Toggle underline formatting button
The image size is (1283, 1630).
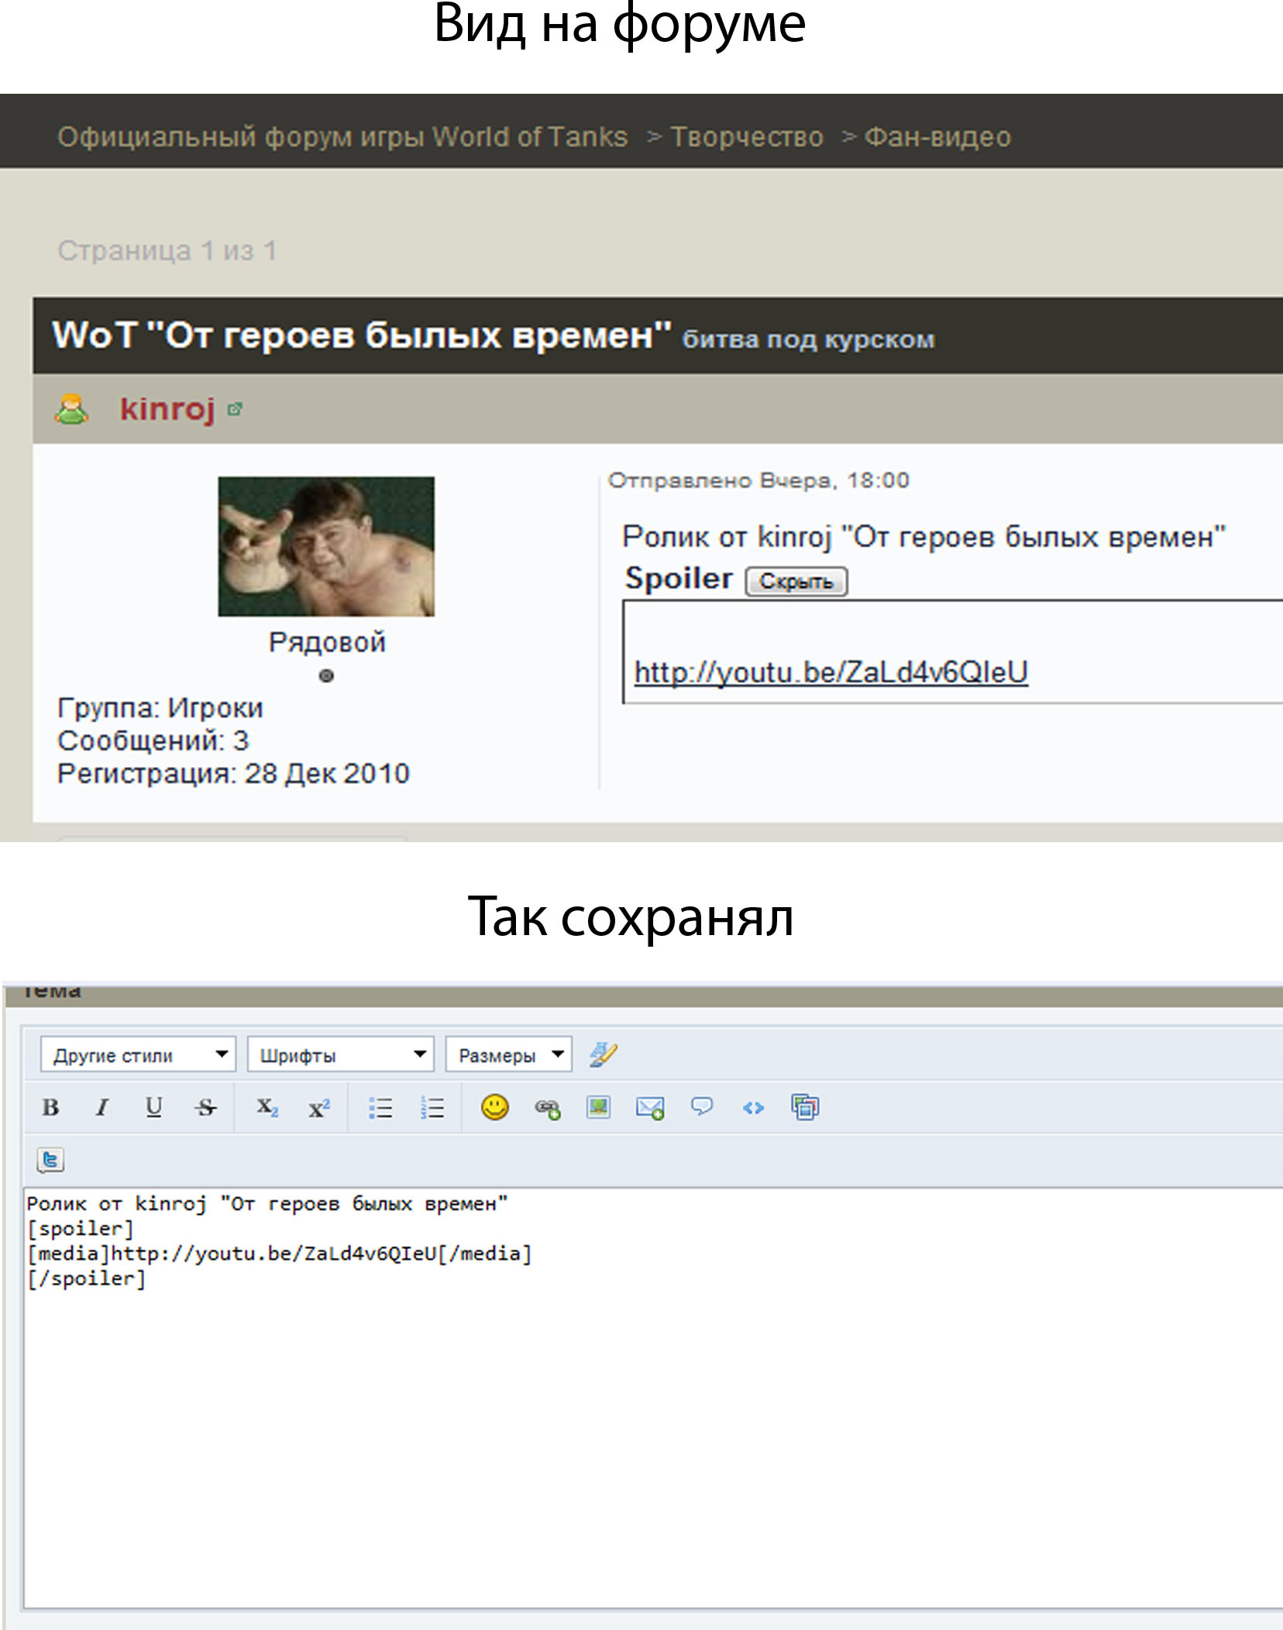(154, 1107)
